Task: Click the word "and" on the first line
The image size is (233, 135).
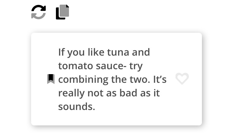Action: pos(141,52)
